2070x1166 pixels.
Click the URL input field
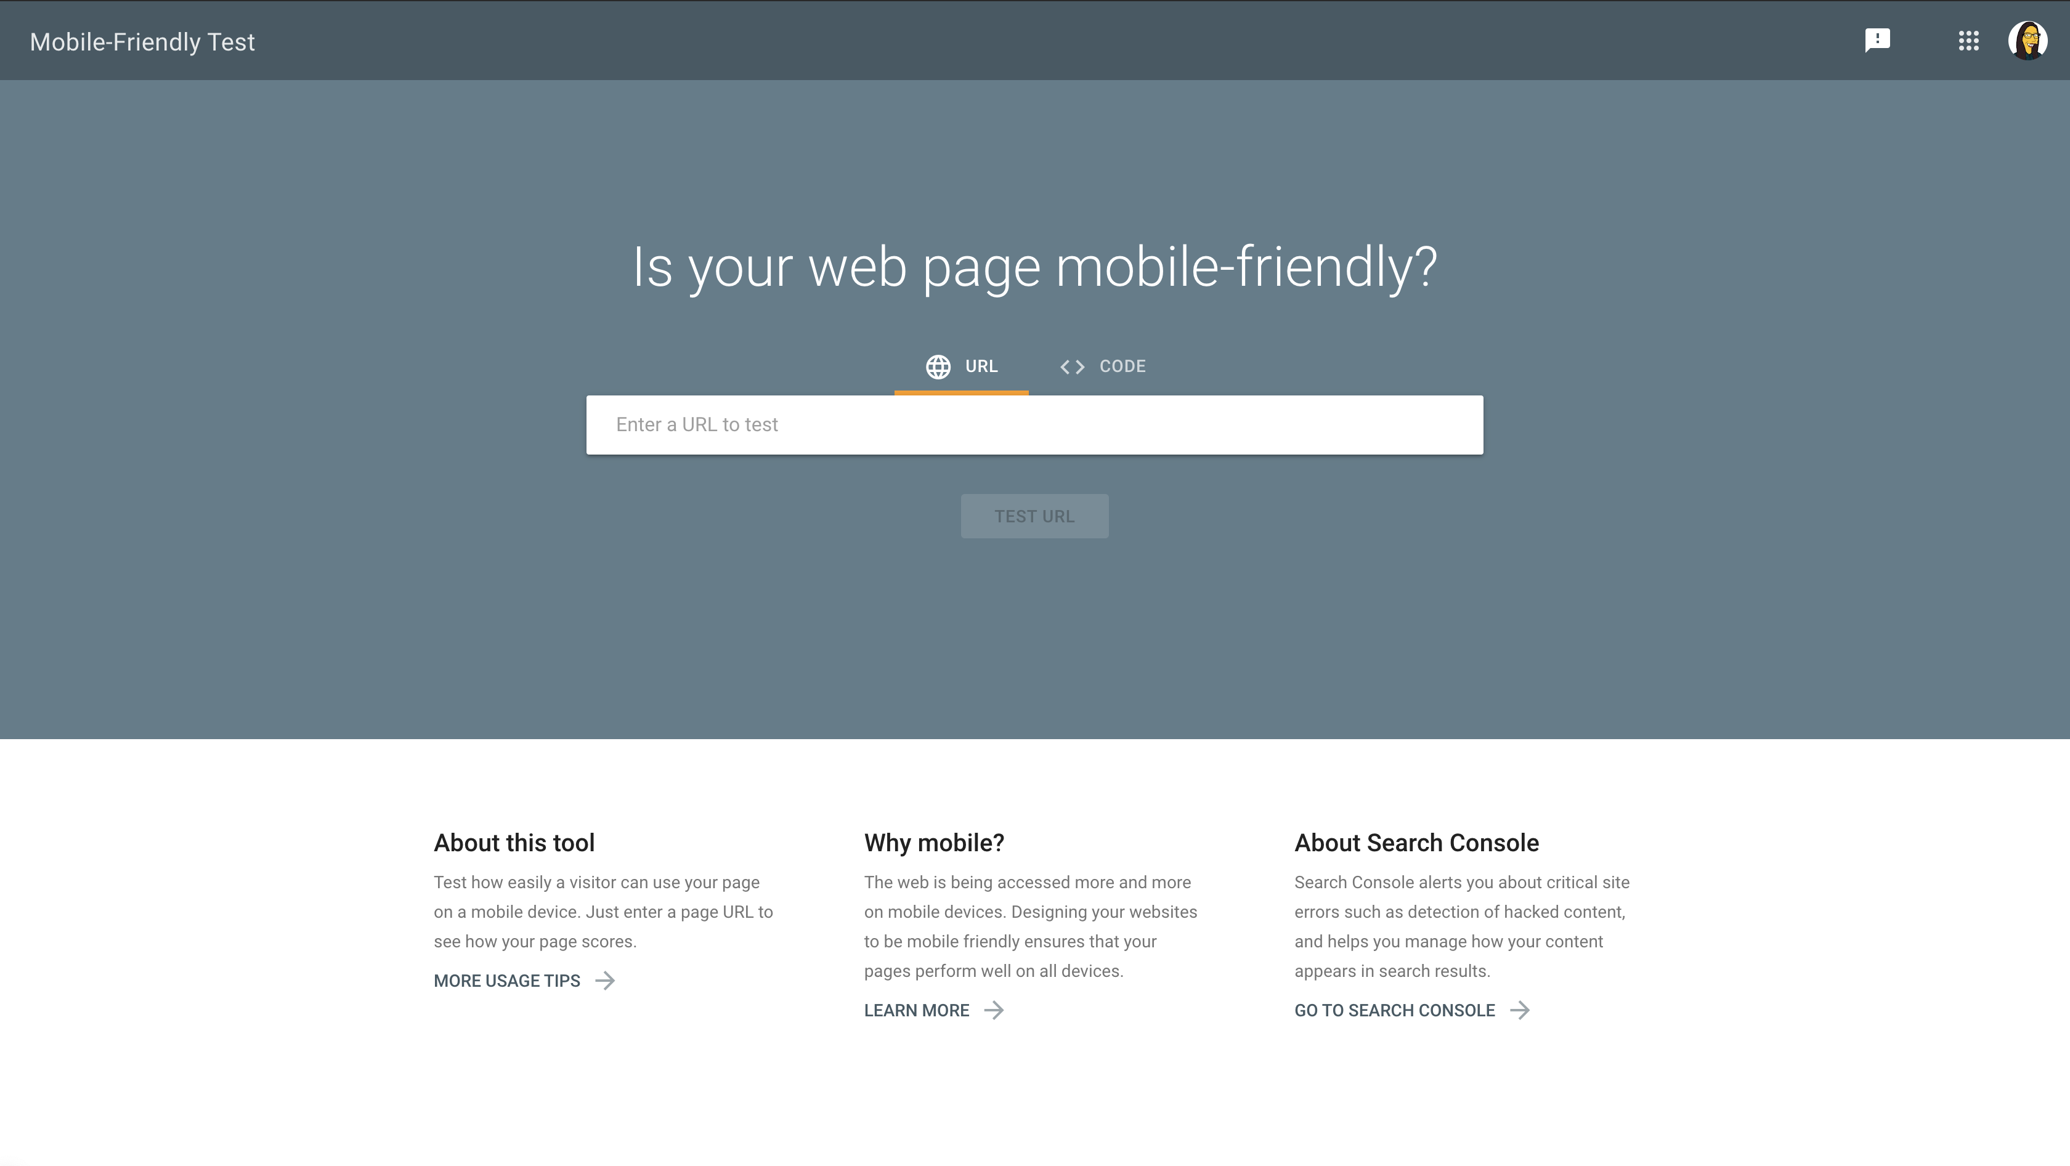[x=1035, y=425]
